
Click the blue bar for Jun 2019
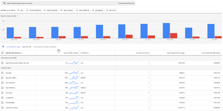point(189,33)
